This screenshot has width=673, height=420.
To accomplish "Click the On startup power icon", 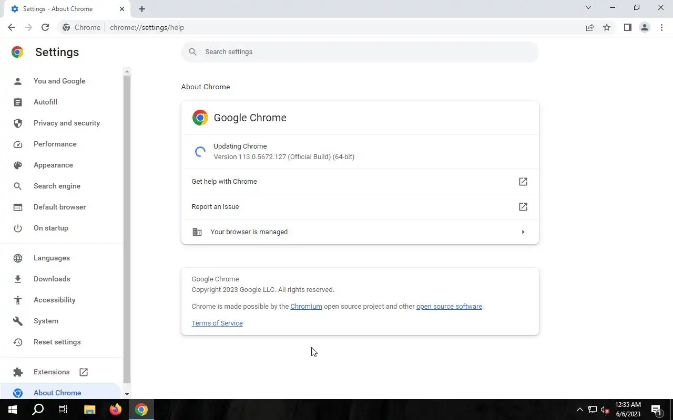I will pyautogui.click(x=18, y=228).
